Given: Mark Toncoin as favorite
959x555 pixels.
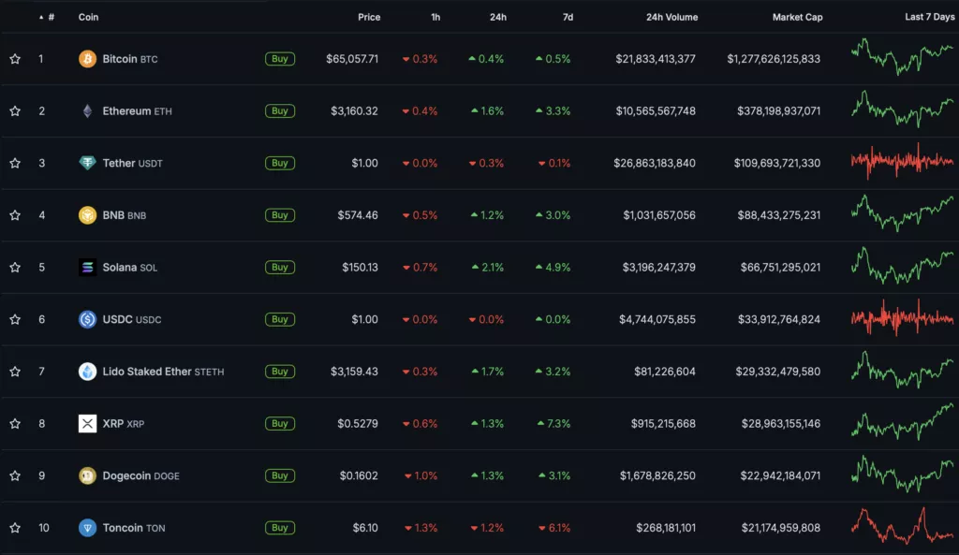Looking at the screenshot, I should pyautogui.click(x=15, y=528).
